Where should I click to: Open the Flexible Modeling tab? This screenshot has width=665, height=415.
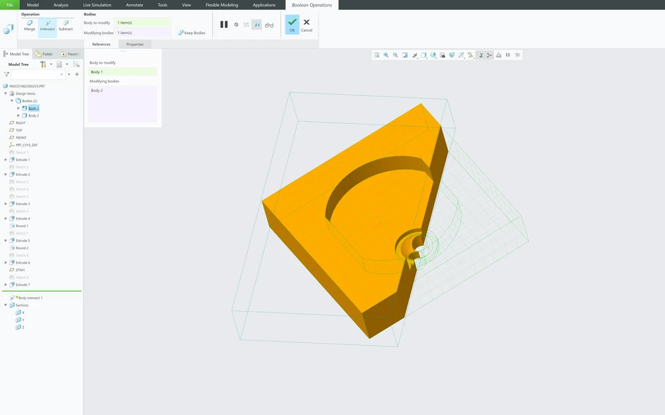coord(222,5)
